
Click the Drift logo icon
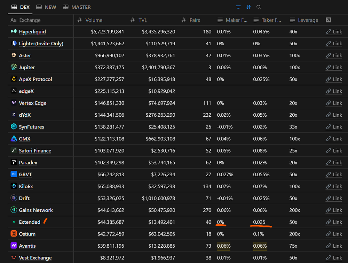click(x=14, y=198)
